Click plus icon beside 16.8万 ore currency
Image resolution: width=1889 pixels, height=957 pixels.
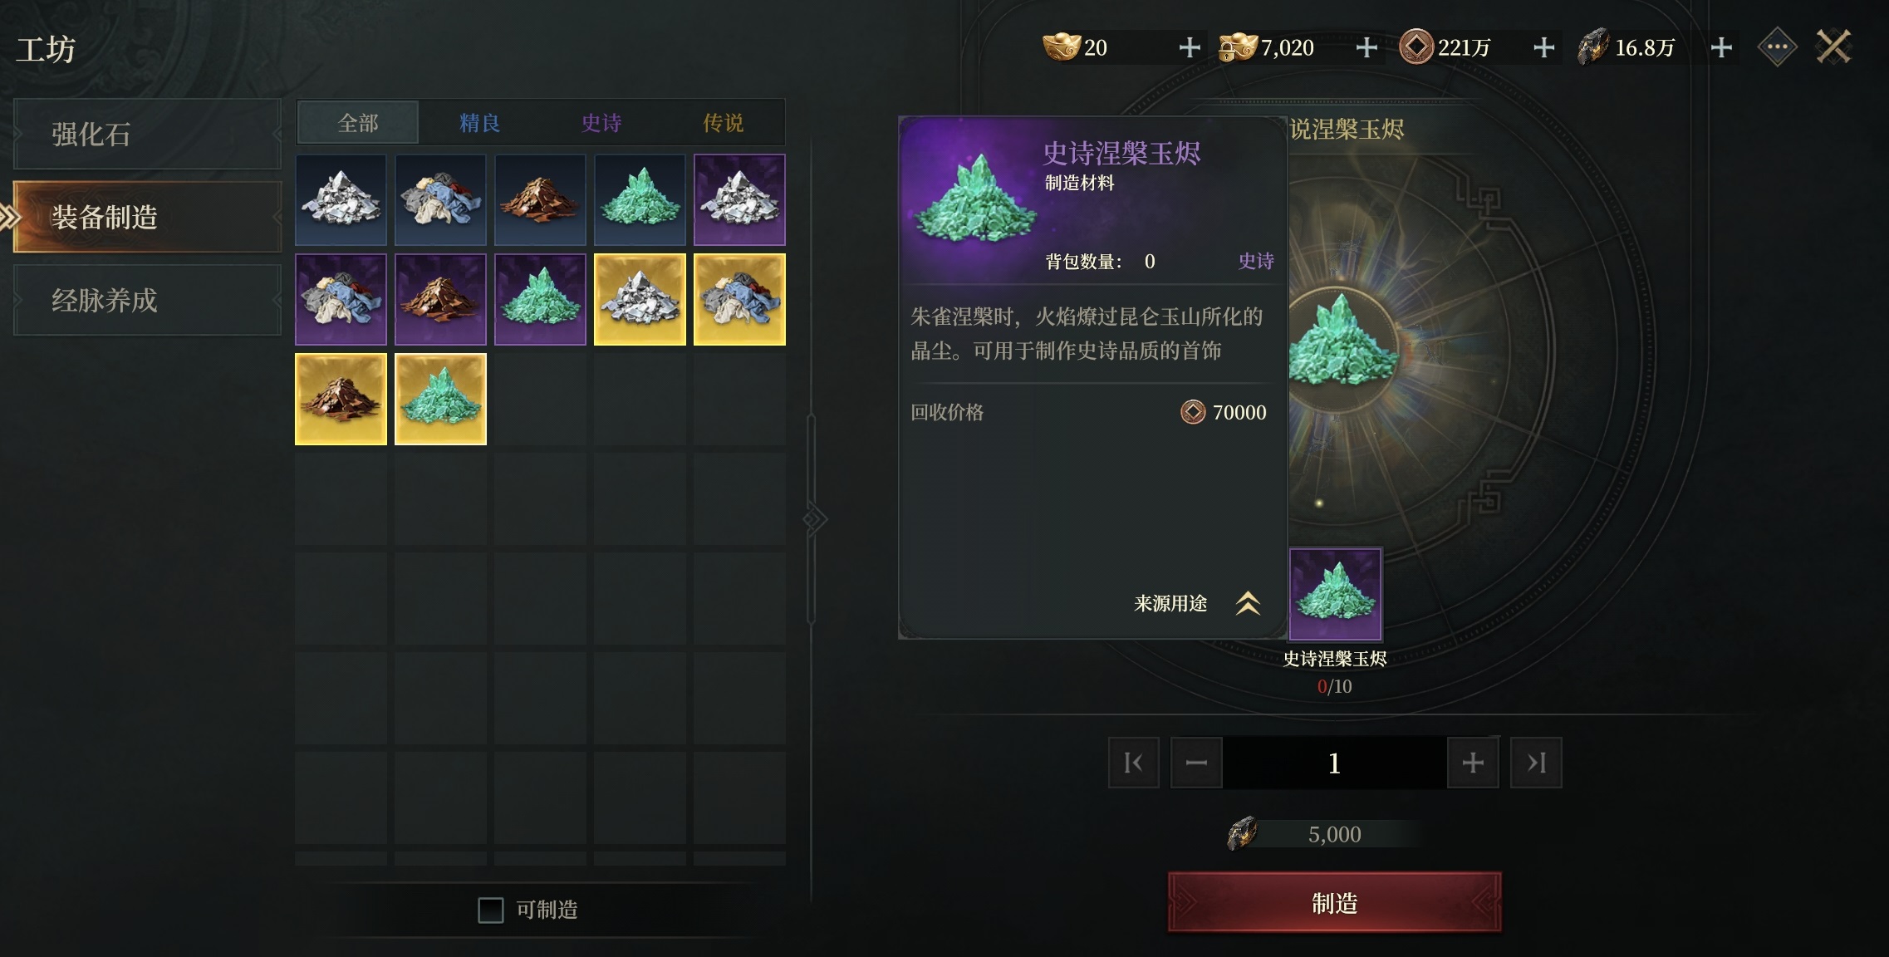point(1721,47)
